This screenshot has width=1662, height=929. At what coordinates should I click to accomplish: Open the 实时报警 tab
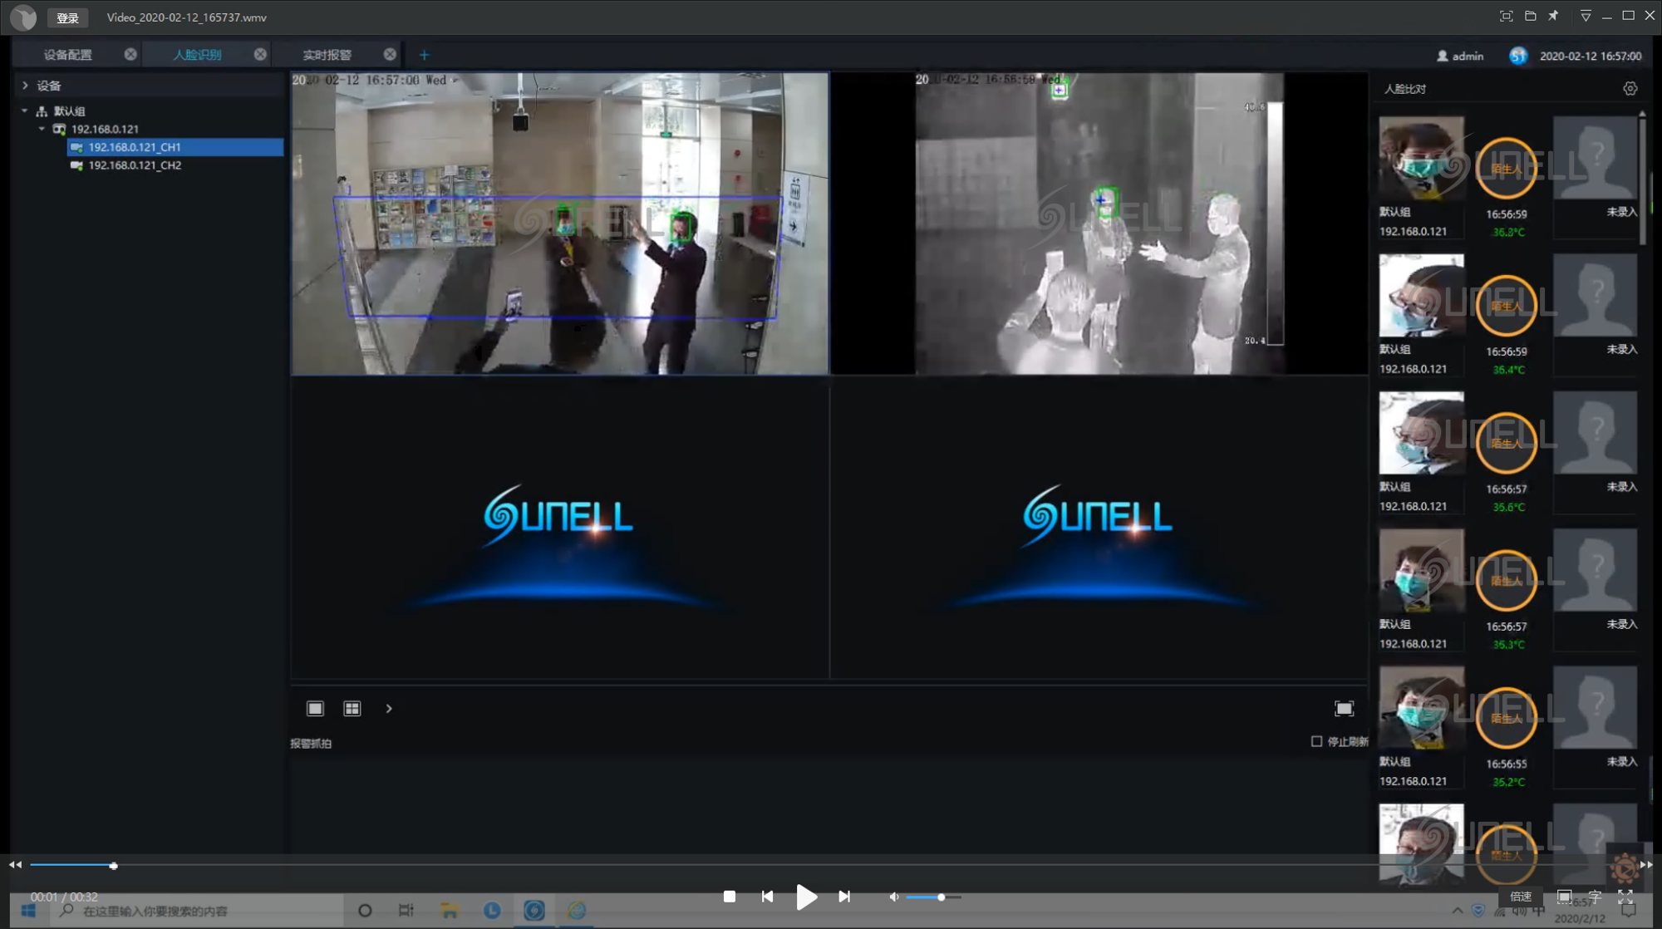pos(327,55)
